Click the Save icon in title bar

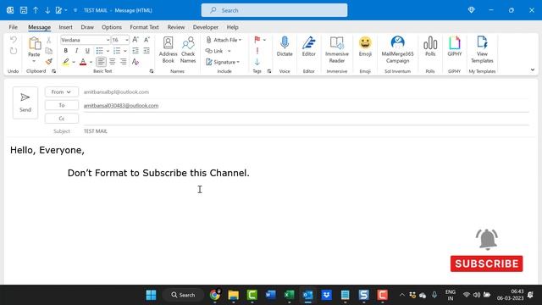pyautogui.click(x=24, y=10)
